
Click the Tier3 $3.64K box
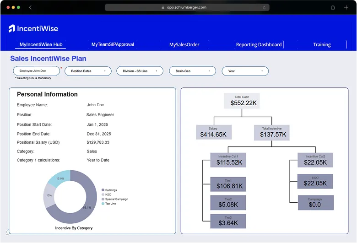228,221
